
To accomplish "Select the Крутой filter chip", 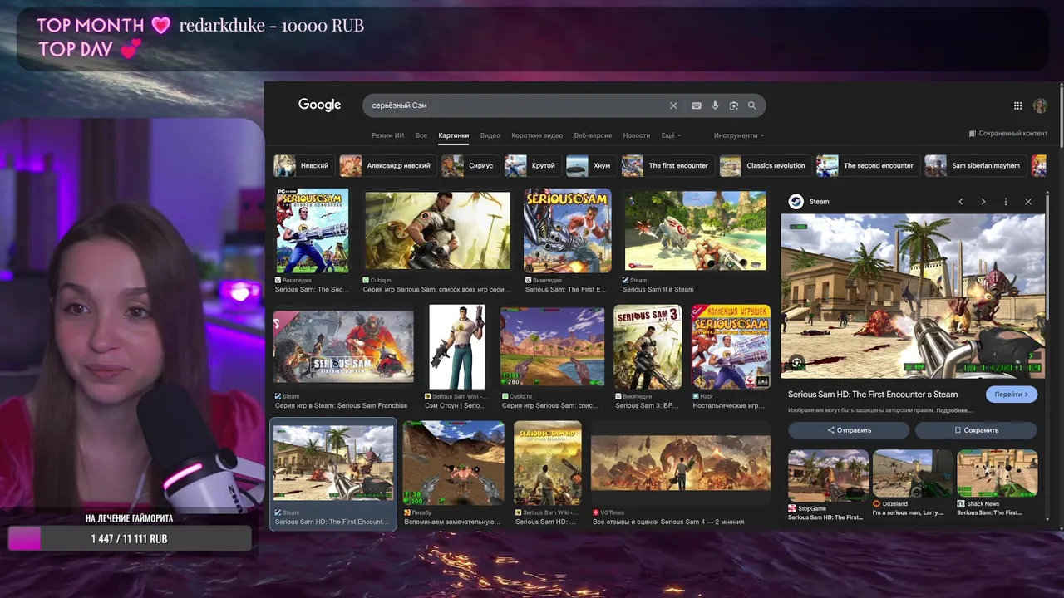I will coord(533,165).
